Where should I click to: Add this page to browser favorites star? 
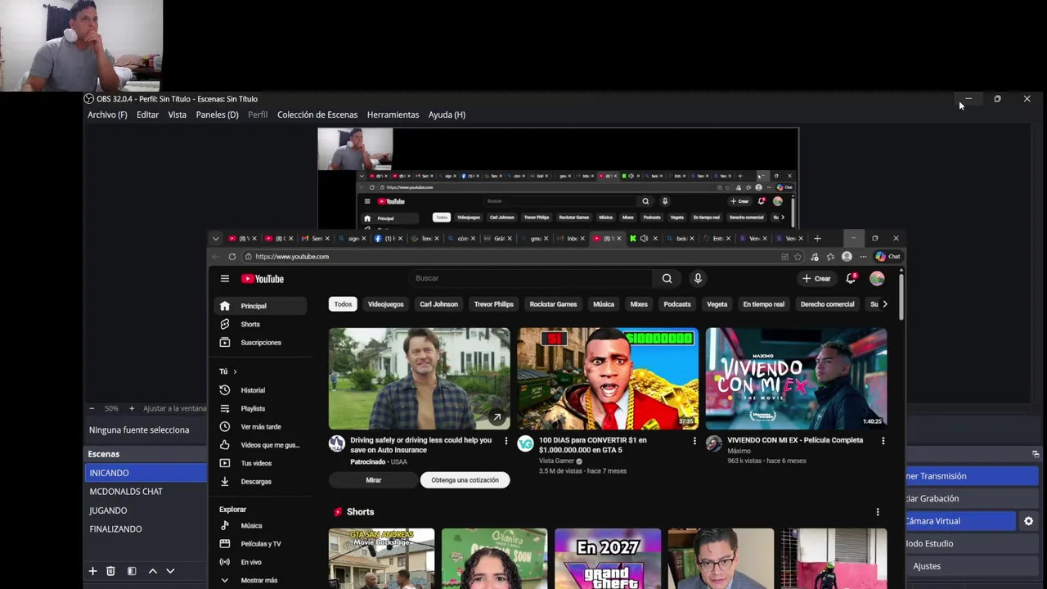[x=798, y=257]
